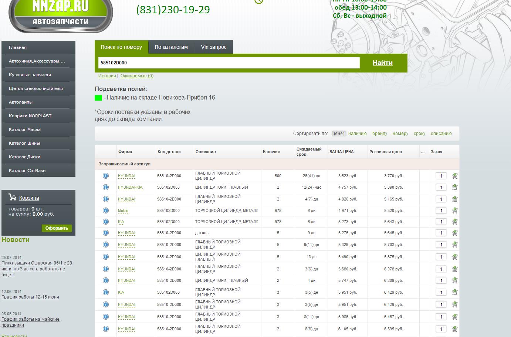Screen dimensions: 511x337
Task: Open info icon for KIA 5 951 руб. row
Action: pyautogui.click(x=106, y=292)
